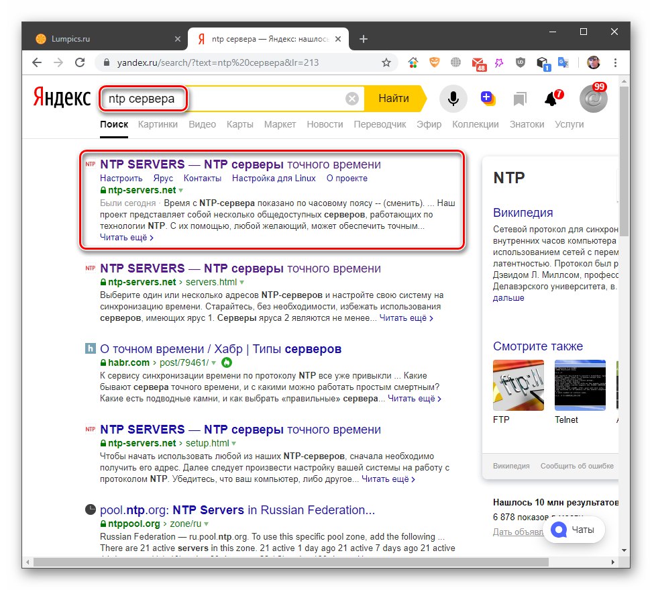The width and height of the screenshot is (652, 590).
Task: Open the Google Translate extension icon
Action: point(563,62)
